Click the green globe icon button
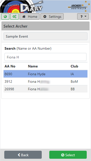This screenshot has width=91, height=161. (x=5, y=17)
